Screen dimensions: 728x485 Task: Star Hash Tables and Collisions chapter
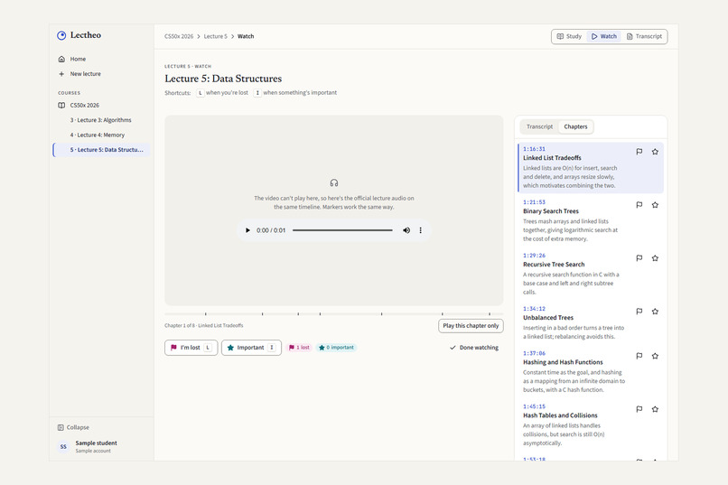pyautogui.click(x=655, y=409)
